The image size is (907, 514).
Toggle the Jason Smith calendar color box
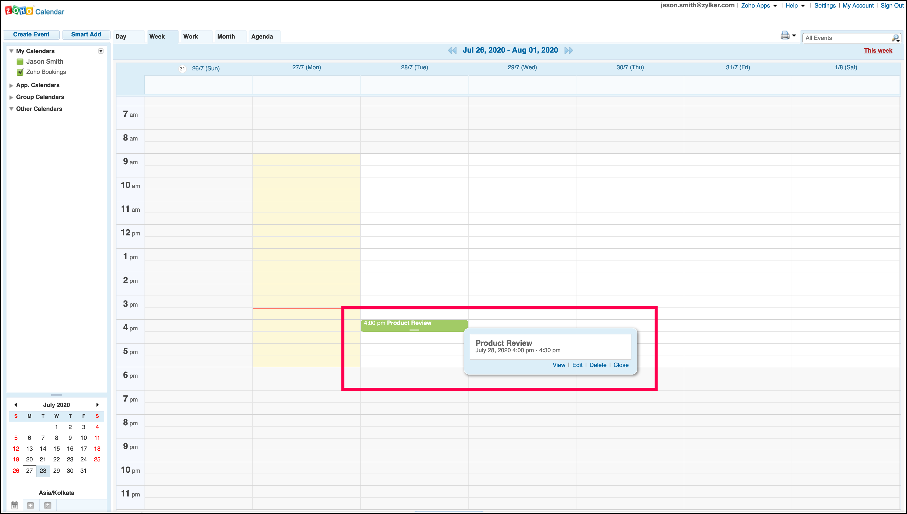20,62
